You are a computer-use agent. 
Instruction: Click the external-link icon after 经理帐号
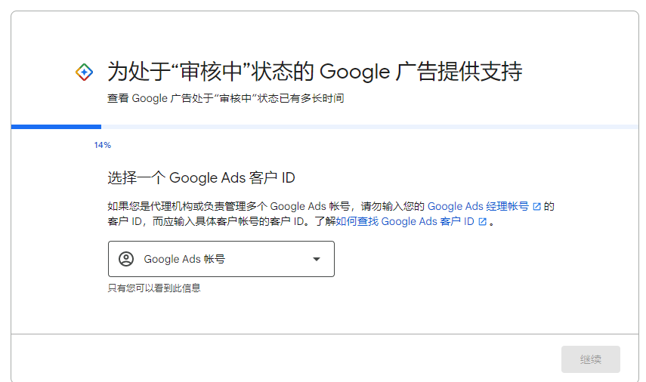tap(536, 207)
